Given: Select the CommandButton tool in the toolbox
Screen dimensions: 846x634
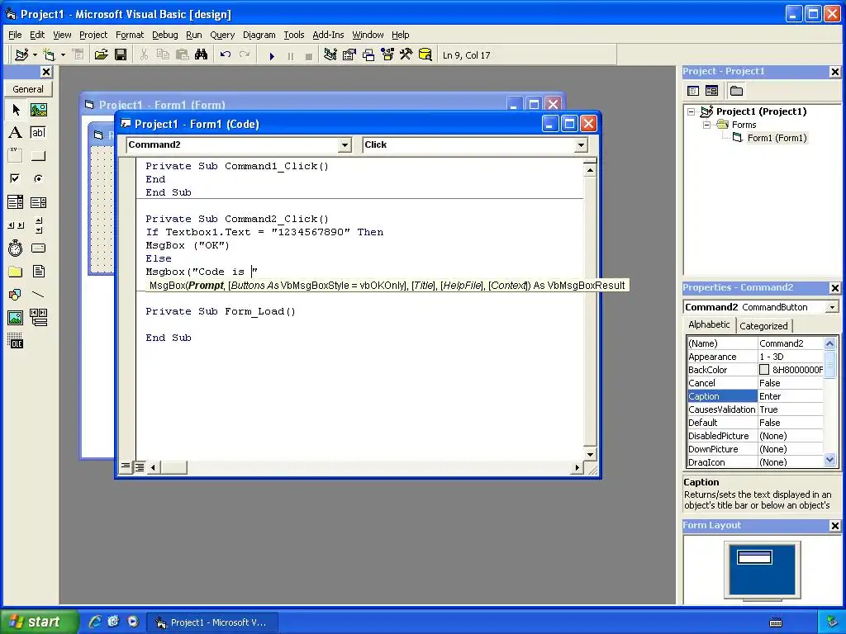Looking at the screenshot, I should point(38,156).
